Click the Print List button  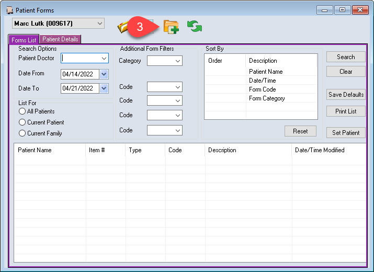click(x=346, y=111)
